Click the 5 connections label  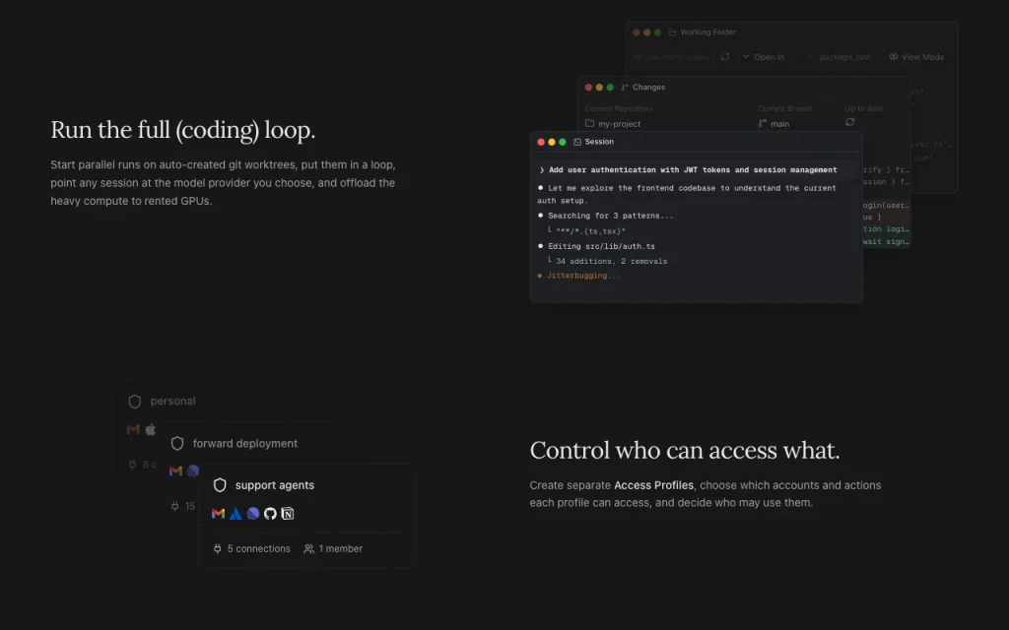click(259, 549)
